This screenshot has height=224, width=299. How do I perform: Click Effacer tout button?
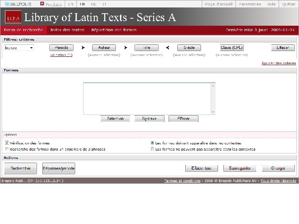pos(201,168)
